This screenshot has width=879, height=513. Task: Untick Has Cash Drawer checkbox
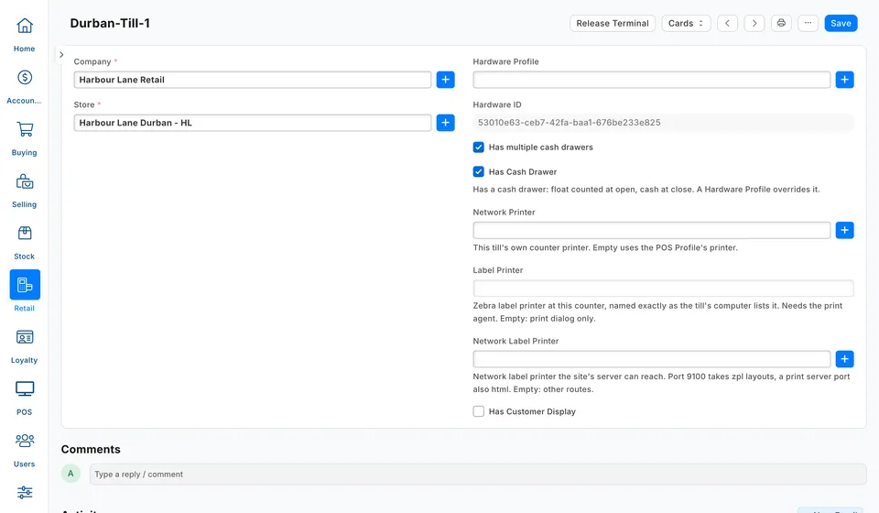coord(478,171)
